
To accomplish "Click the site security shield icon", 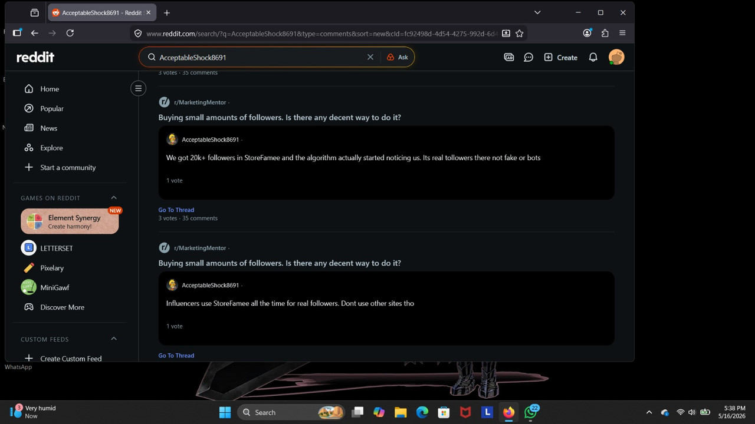I will tap(138, 34).
